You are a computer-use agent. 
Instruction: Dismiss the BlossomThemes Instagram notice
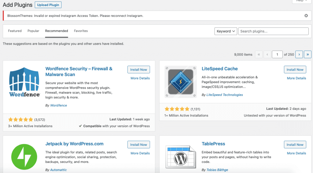[306, 16]
